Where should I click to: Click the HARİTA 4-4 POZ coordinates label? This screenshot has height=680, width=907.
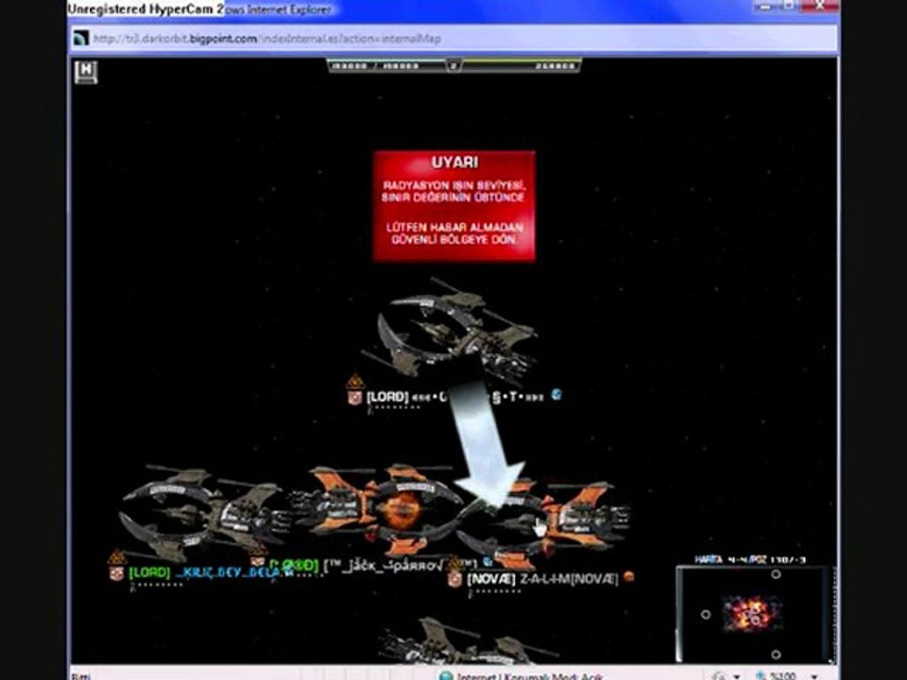pyautogui.click(x=750, y=559)
